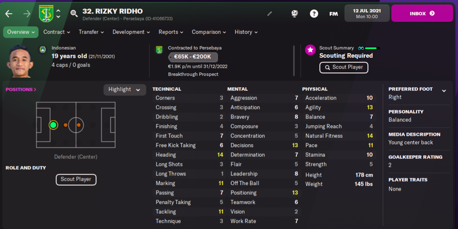458x229 pixels.
Task: Click the Positions heading link
Action: coord(21,89)
